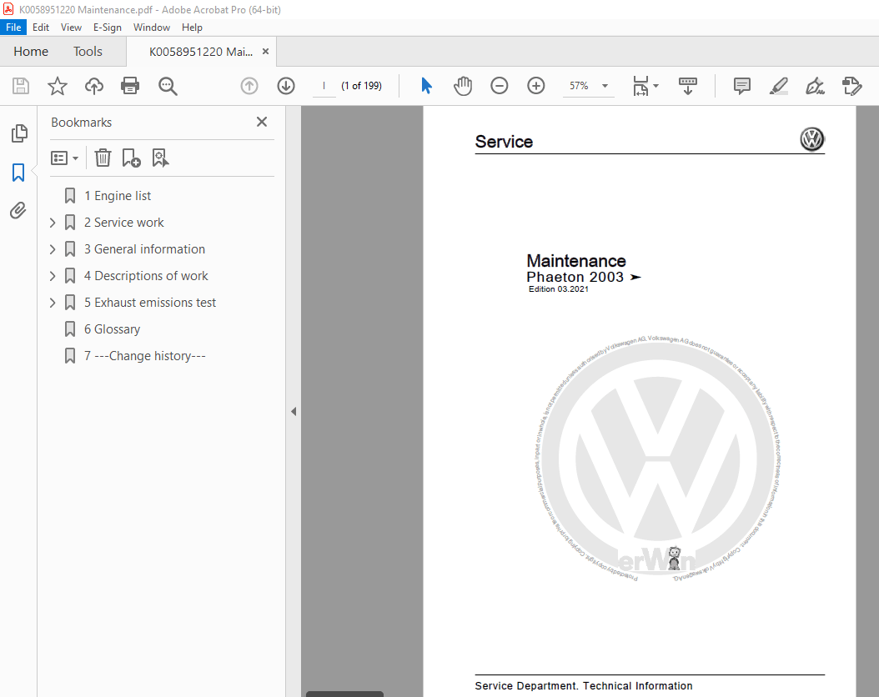Image resolution: width=879 pixels, height=697 pixels.
Task: Delete the selected bookmark
Action: pyautogui.click(x=102, y=158)
